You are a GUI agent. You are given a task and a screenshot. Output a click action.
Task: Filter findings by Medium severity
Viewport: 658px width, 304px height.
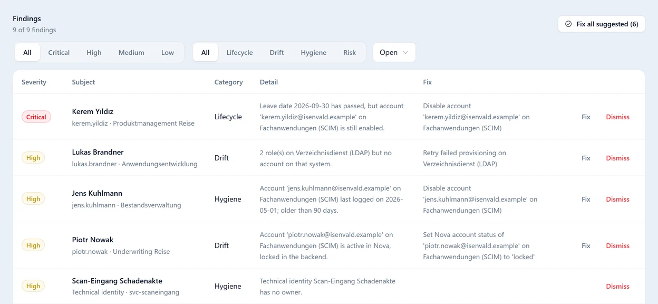click(x=131, y=52)
